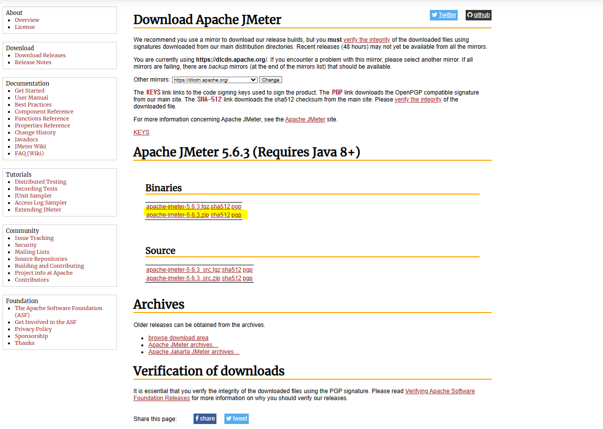Click verify the integrity link near SHA-512

point(418,100)
